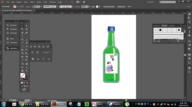Select the Eyedropper tool
This screenshot has width=192, height=107.
pos(22,60)
